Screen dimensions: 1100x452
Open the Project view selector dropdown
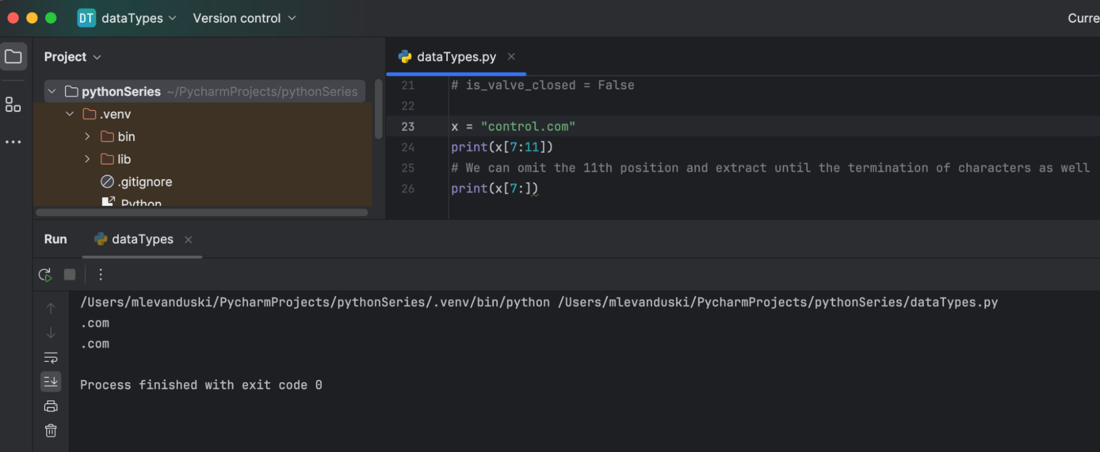(x=73, y=57)
